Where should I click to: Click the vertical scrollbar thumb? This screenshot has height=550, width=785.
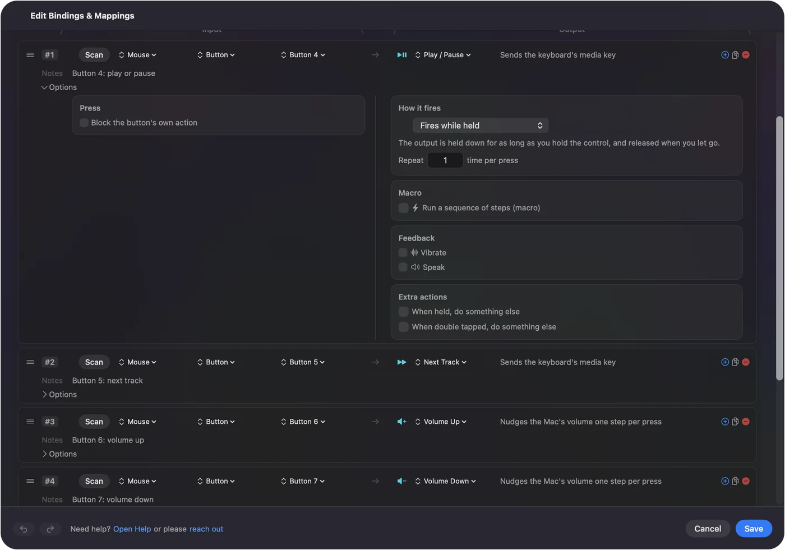click(779, 248)
